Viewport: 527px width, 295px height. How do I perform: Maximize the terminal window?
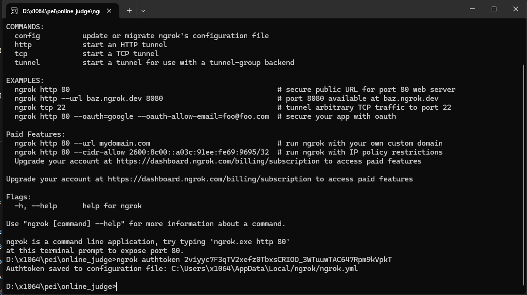click(494, 9)
